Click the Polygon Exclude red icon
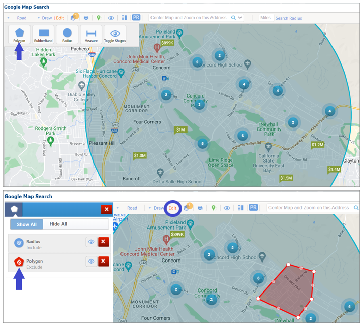The image size is (362, 325). pyautogui.click(x=19, y=262)
